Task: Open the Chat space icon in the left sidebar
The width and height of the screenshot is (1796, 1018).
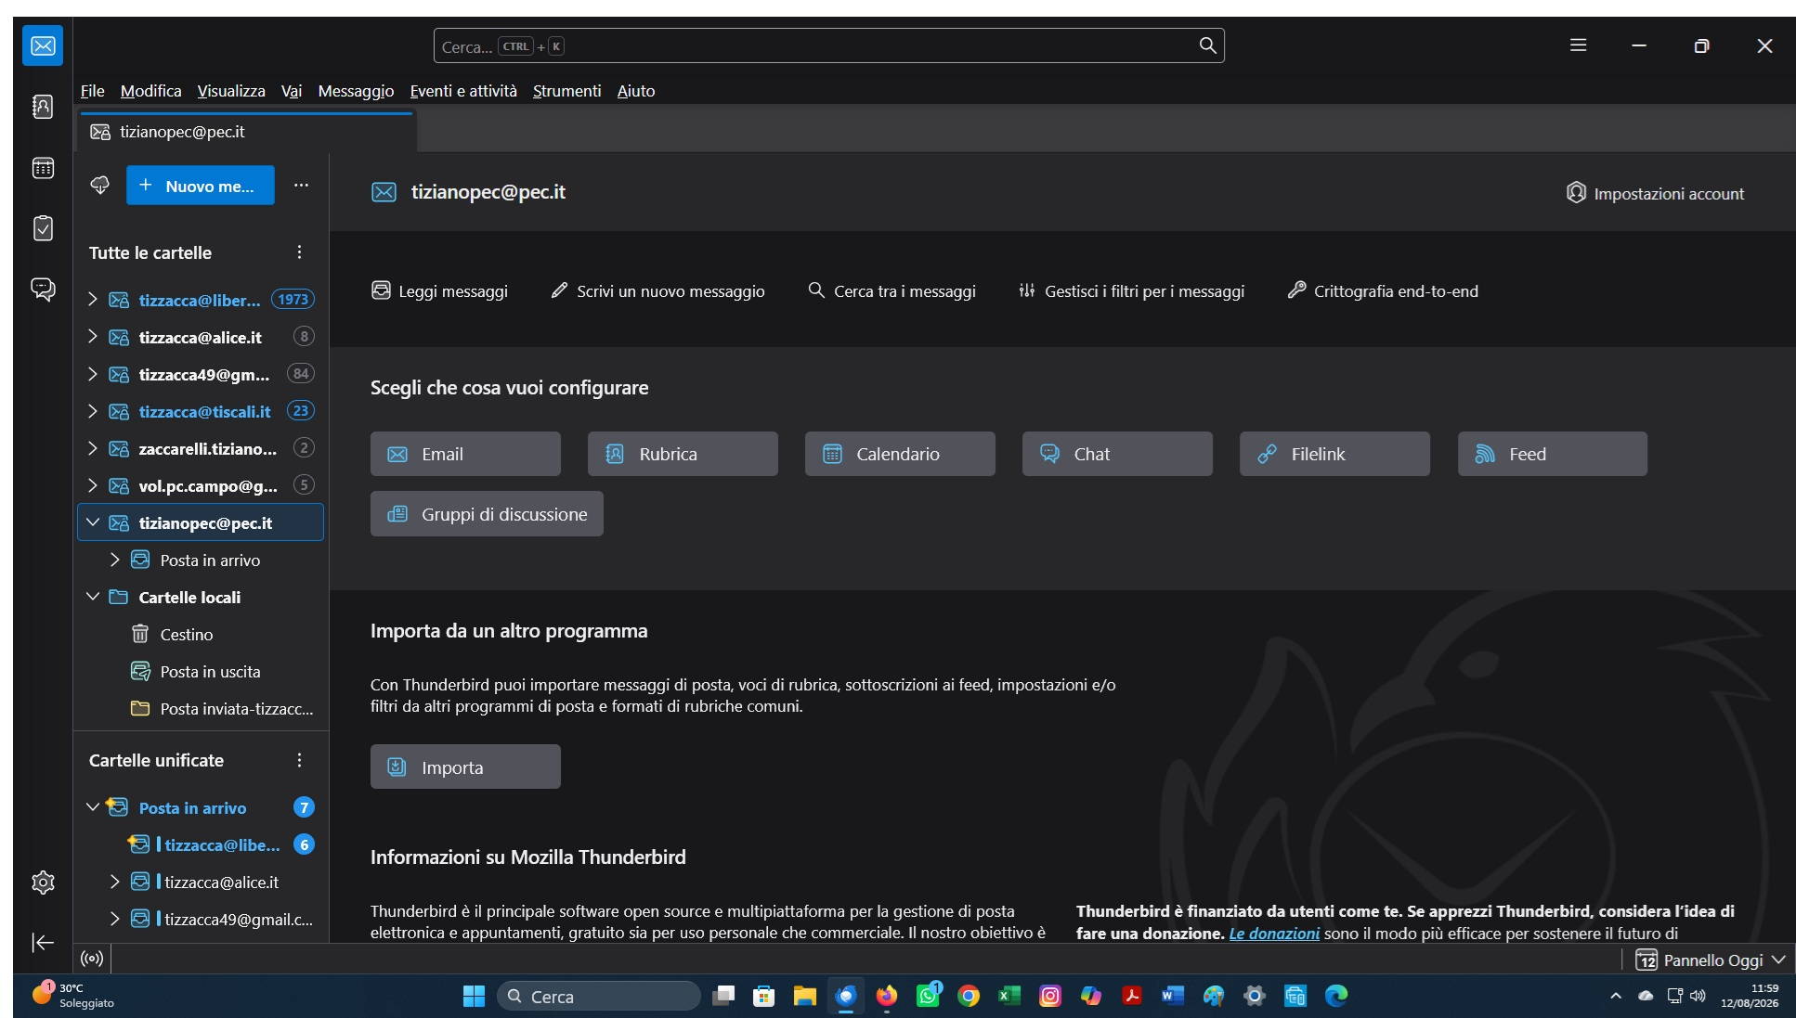Action: tap(43, 289)
